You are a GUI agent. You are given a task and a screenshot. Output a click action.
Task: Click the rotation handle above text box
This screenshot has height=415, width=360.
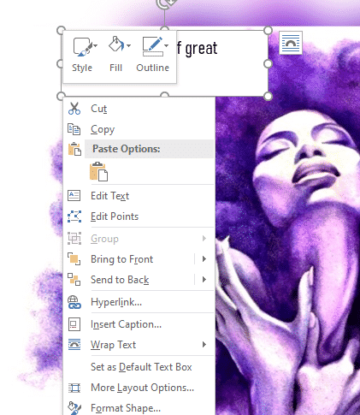tap(165, 3)
